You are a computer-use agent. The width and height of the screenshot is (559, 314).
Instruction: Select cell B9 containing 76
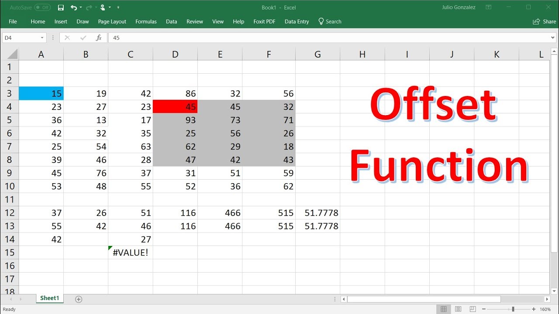(86, 173)
